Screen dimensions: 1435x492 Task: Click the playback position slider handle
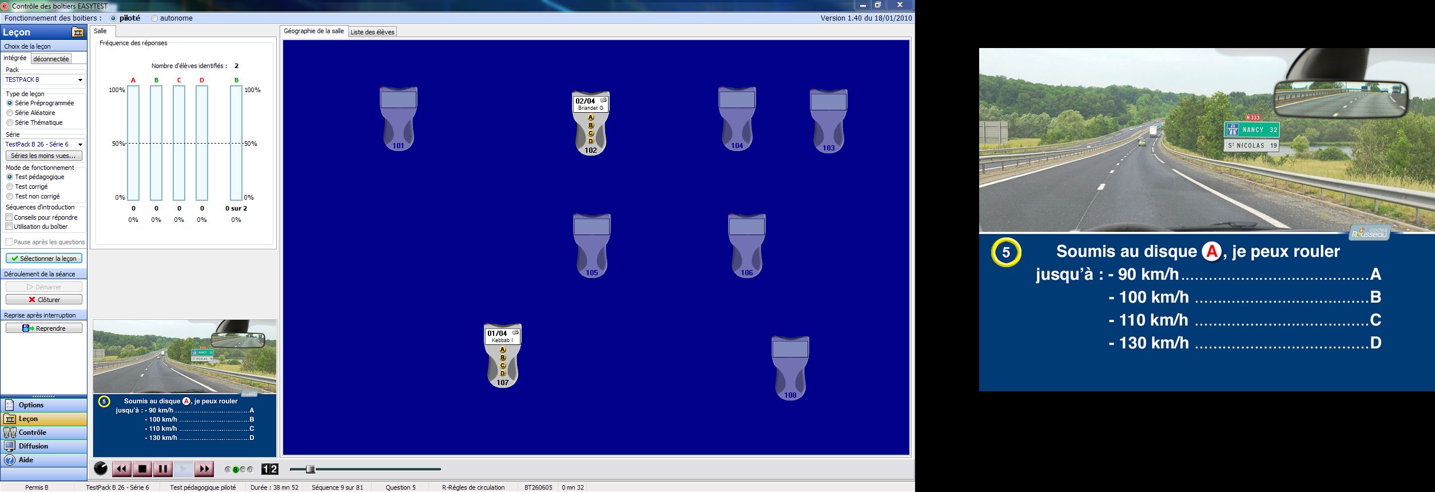(311, 469)
